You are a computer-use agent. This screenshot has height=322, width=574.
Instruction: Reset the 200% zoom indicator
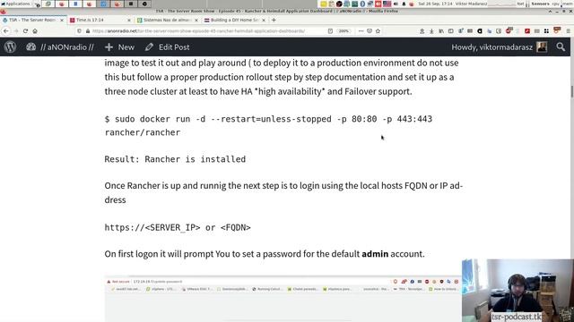pos(344,31)
